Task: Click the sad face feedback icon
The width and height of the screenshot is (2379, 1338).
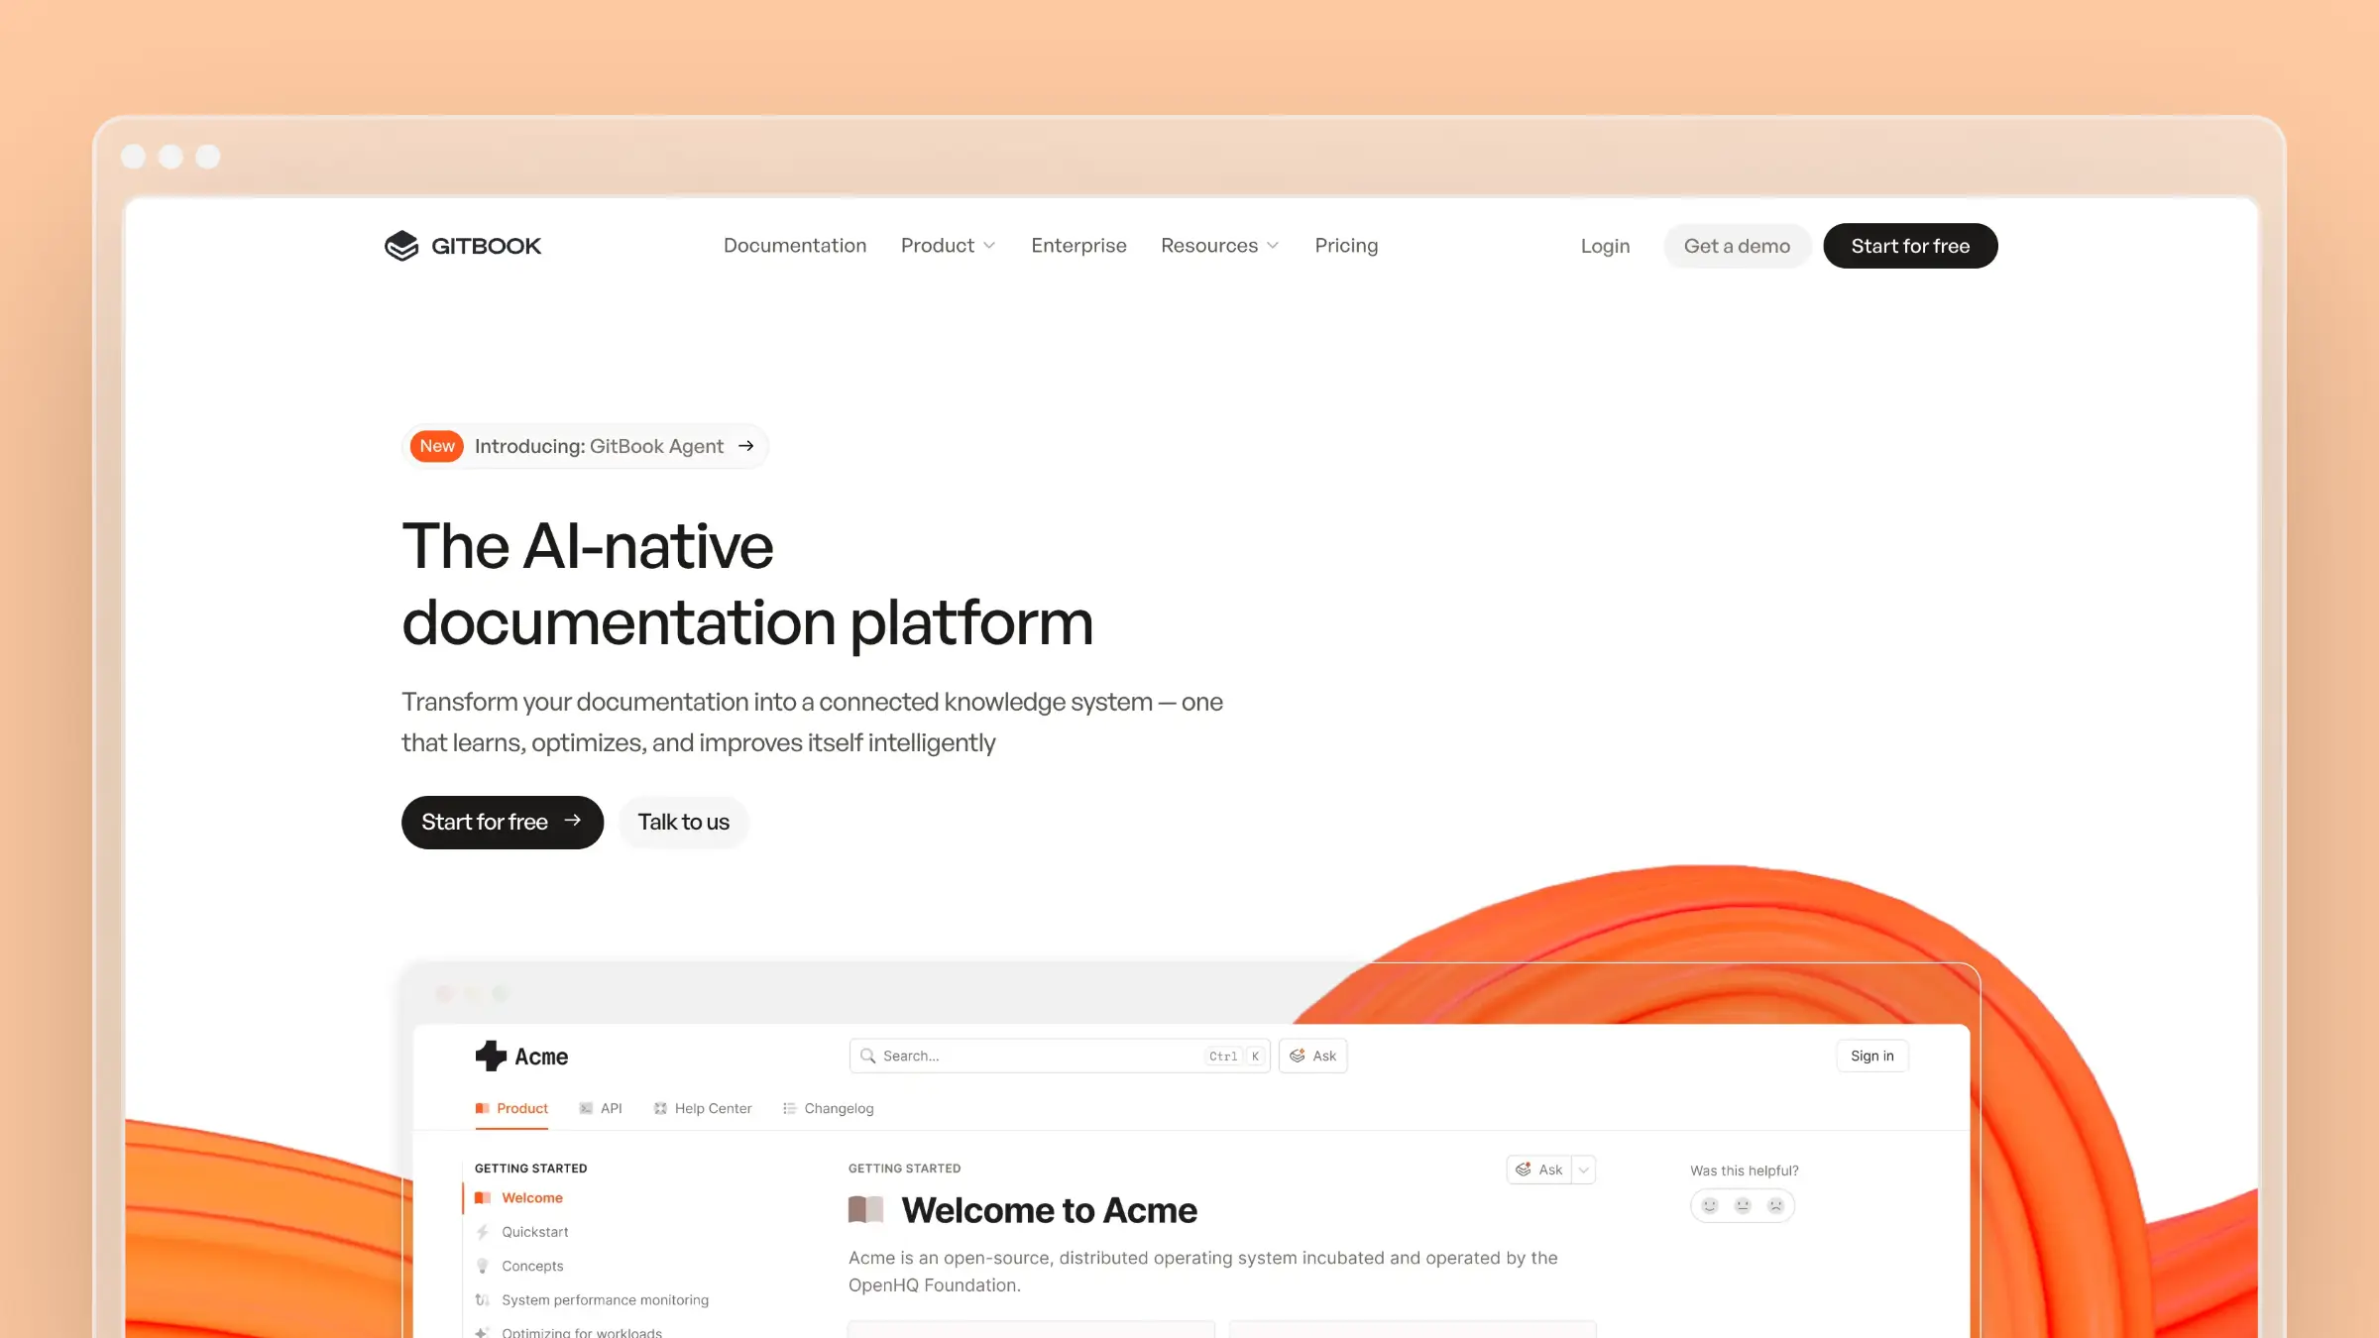Action: (x=1775, y=1205)
